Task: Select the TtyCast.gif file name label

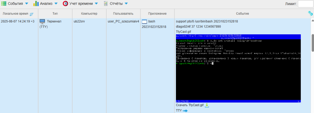Action: click(x=183, y=32)
